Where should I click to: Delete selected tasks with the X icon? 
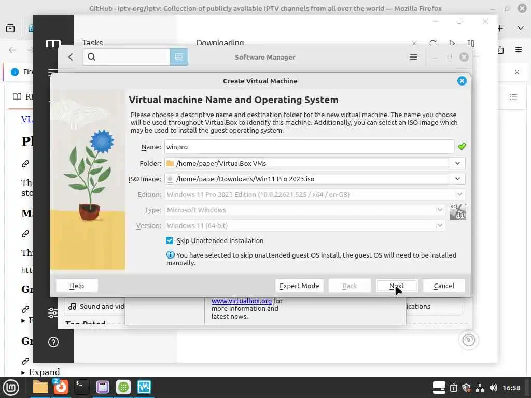tap(414, 43)
